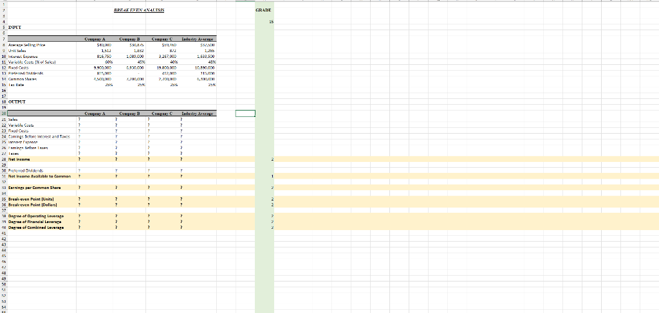This screenshot has width=659, height=313.
Task: Click Company C's Break-even Point (Dollars) cell
Action: 163,204
